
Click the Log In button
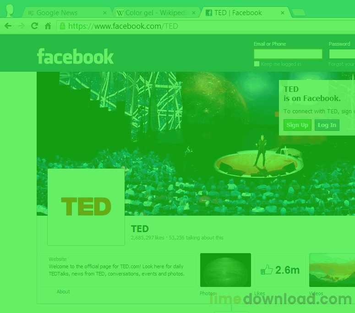327,125
